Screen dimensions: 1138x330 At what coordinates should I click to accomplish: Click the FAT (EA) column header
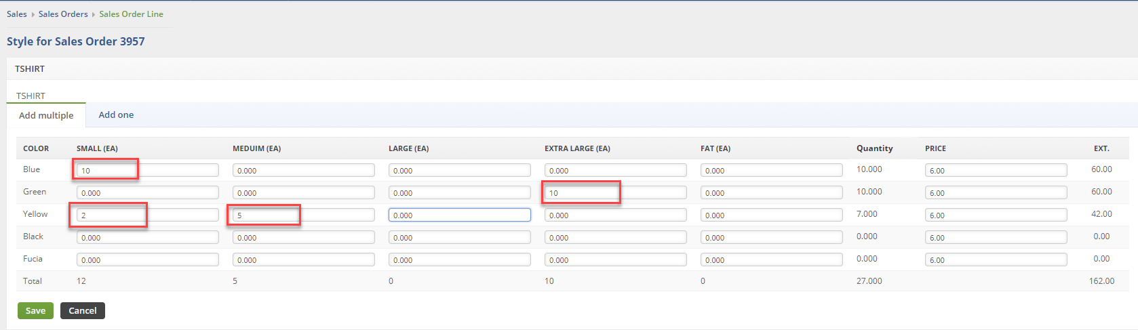click(715, 148)
